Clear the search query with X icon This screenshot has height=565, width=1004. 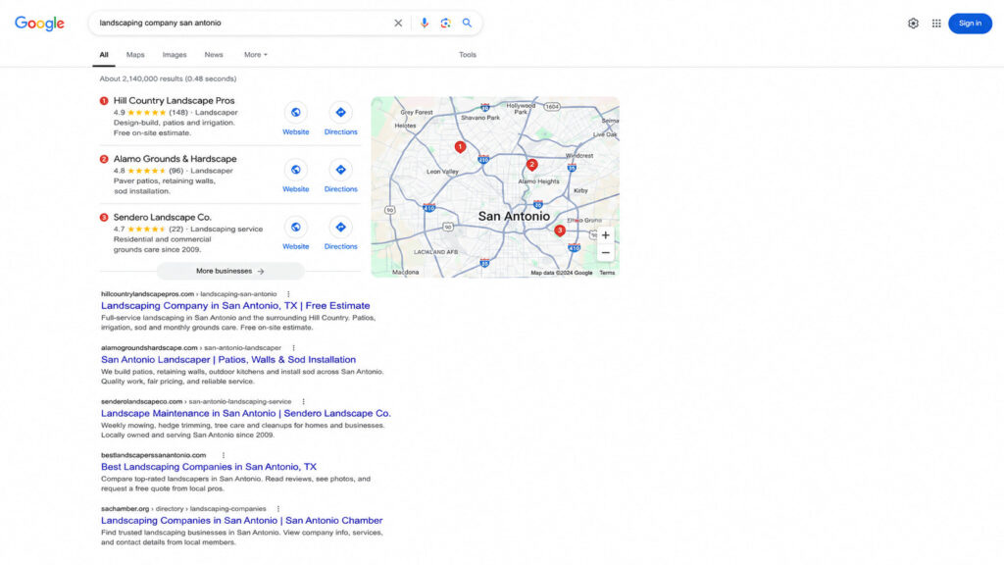click(x=398, y=24)
